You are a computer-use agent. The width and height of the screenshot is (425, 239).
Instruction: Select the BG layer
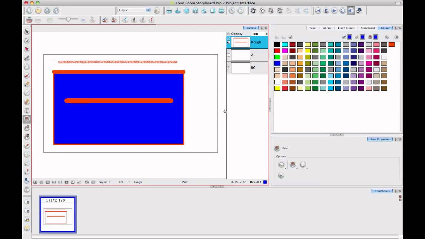point(247,68)
